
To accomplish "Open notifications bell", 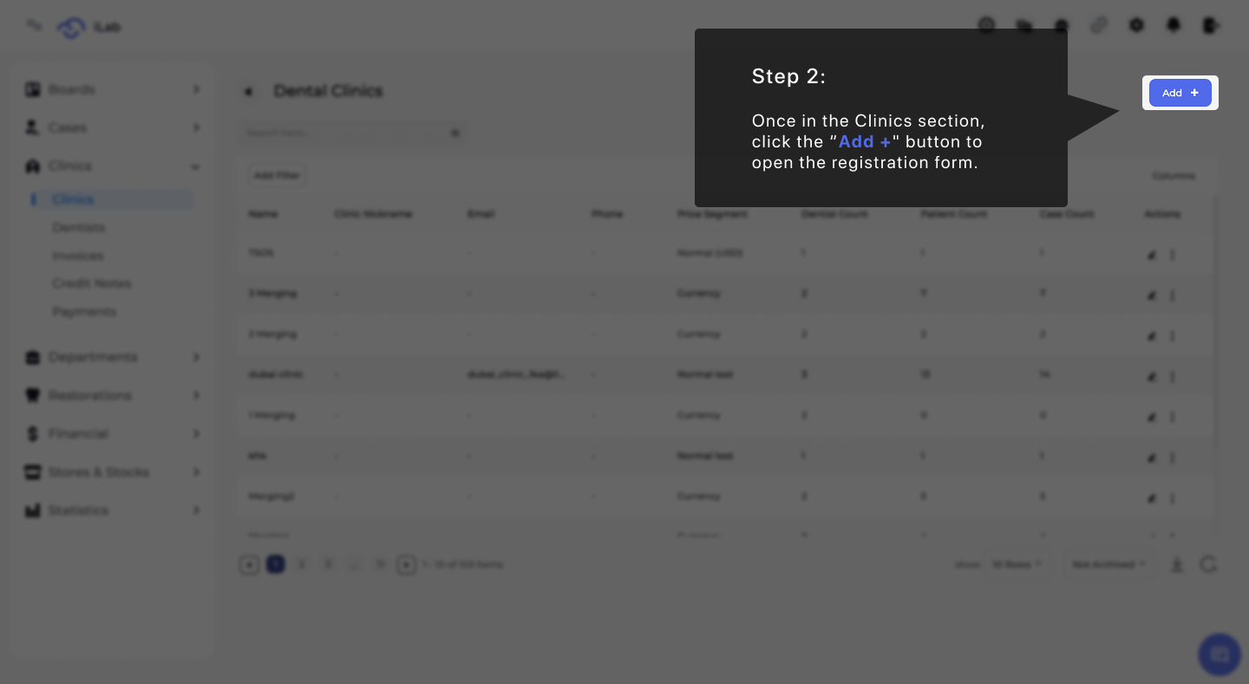I will 1174,26.
